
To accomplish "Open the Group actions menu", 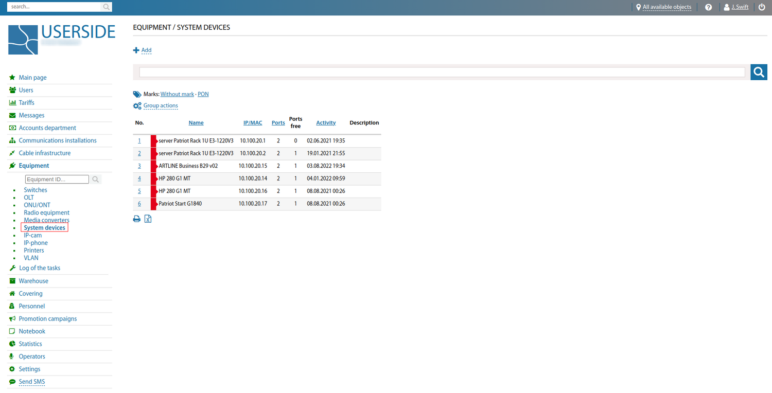I will click(160, 106).
